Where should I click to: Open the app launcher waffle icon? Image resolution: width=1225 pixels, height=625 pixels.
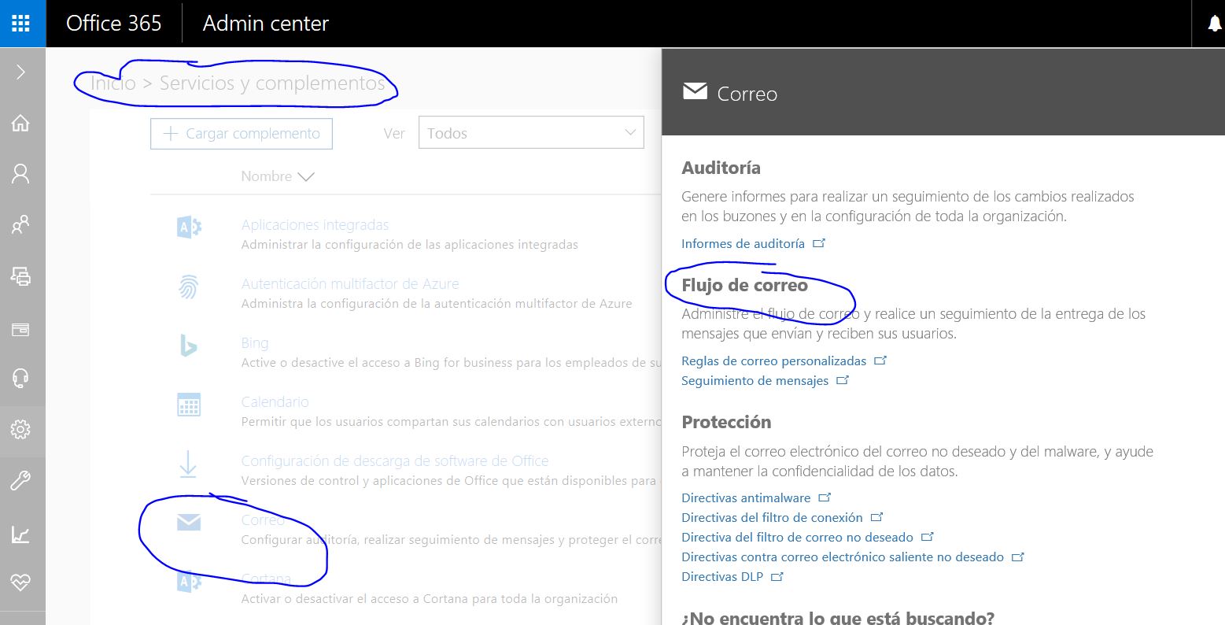click(x=21, y=23)
